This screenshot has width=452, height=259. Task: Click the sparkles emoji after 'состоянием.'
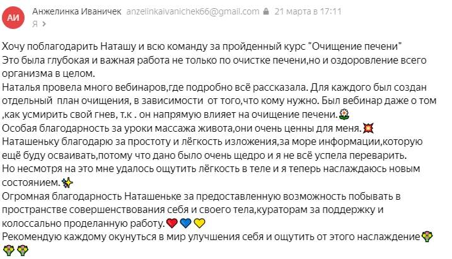click(67, 182)
